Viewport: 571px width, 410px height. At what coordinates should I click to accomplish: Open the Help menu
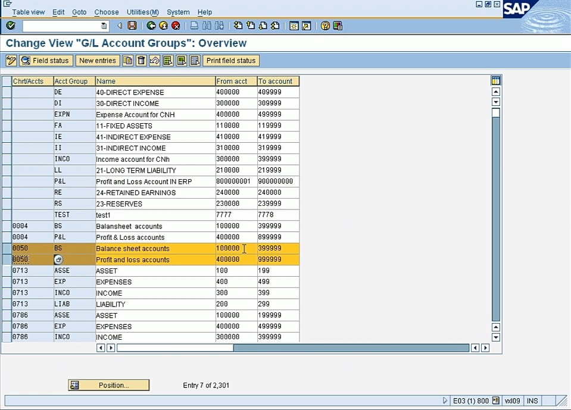click(205, 12)
